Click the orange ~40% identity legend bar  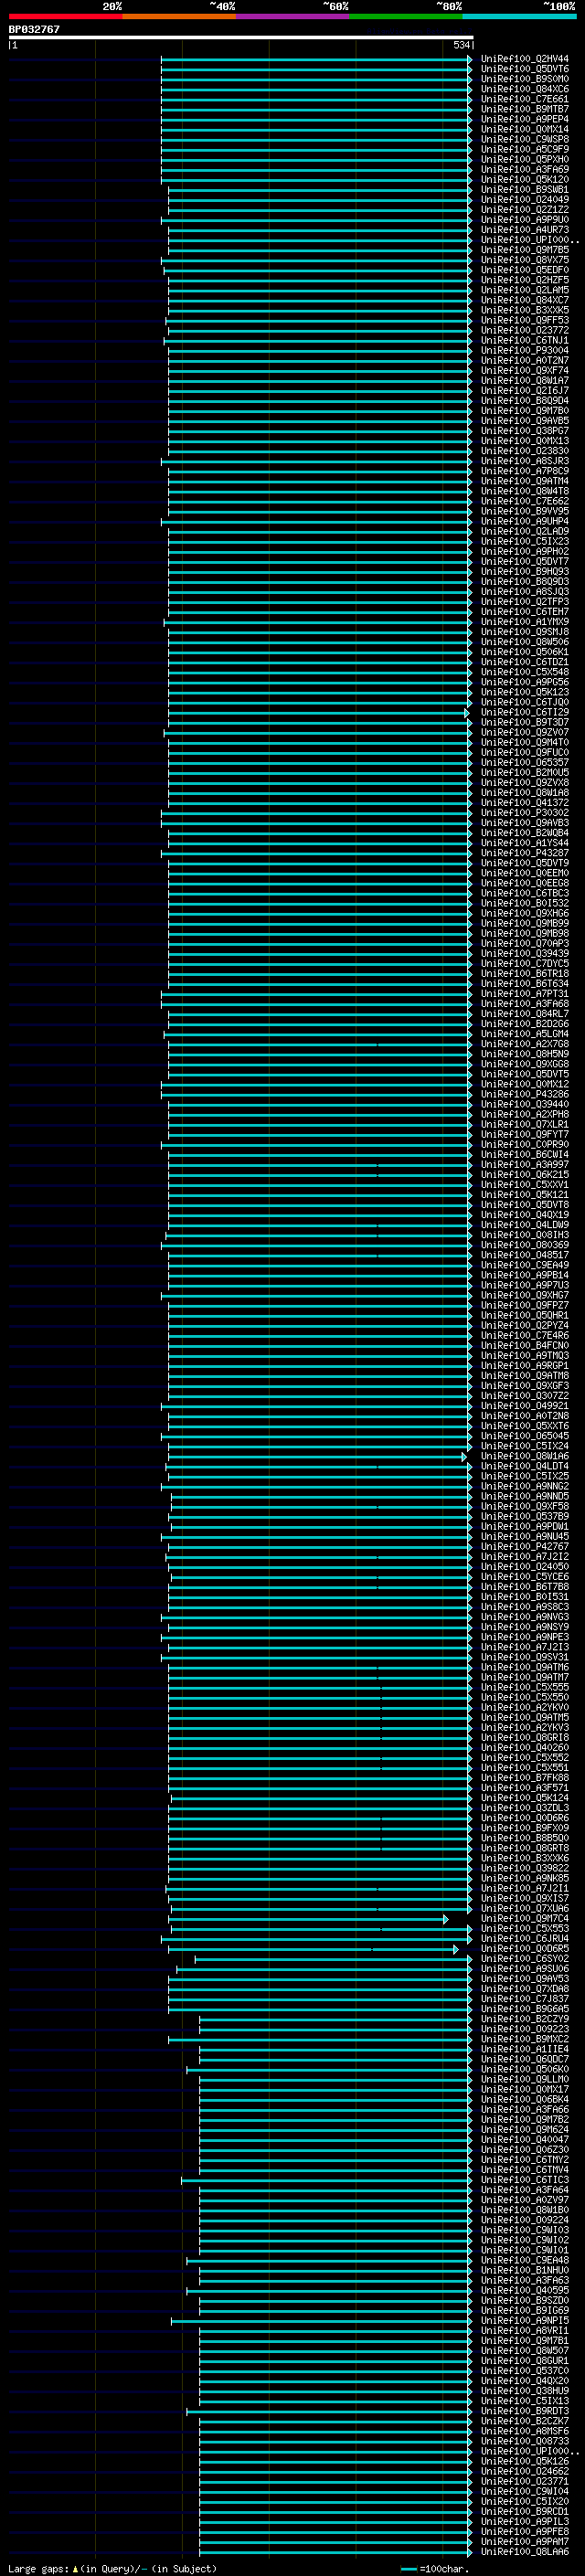click(x=179, y=16)
